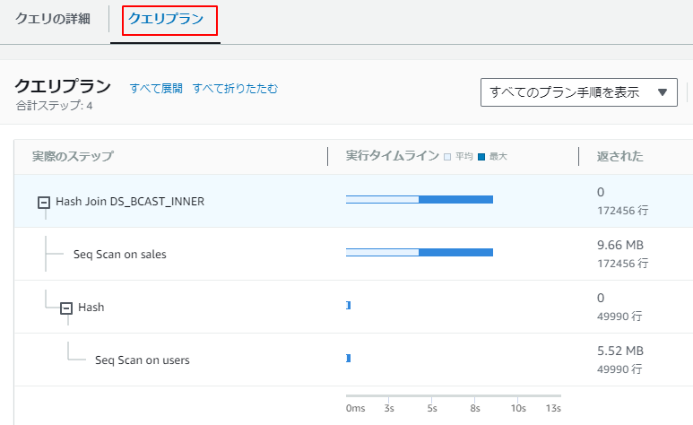Screen dimensions: 693x425
Task: Select the Seq Scan on users step
Action: pyautogui.click(x=142, y=360)
